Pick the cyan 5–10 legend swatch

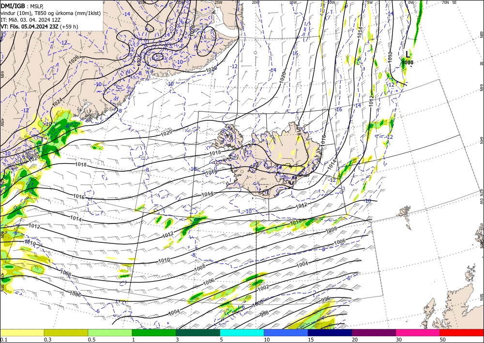point(242,332)
